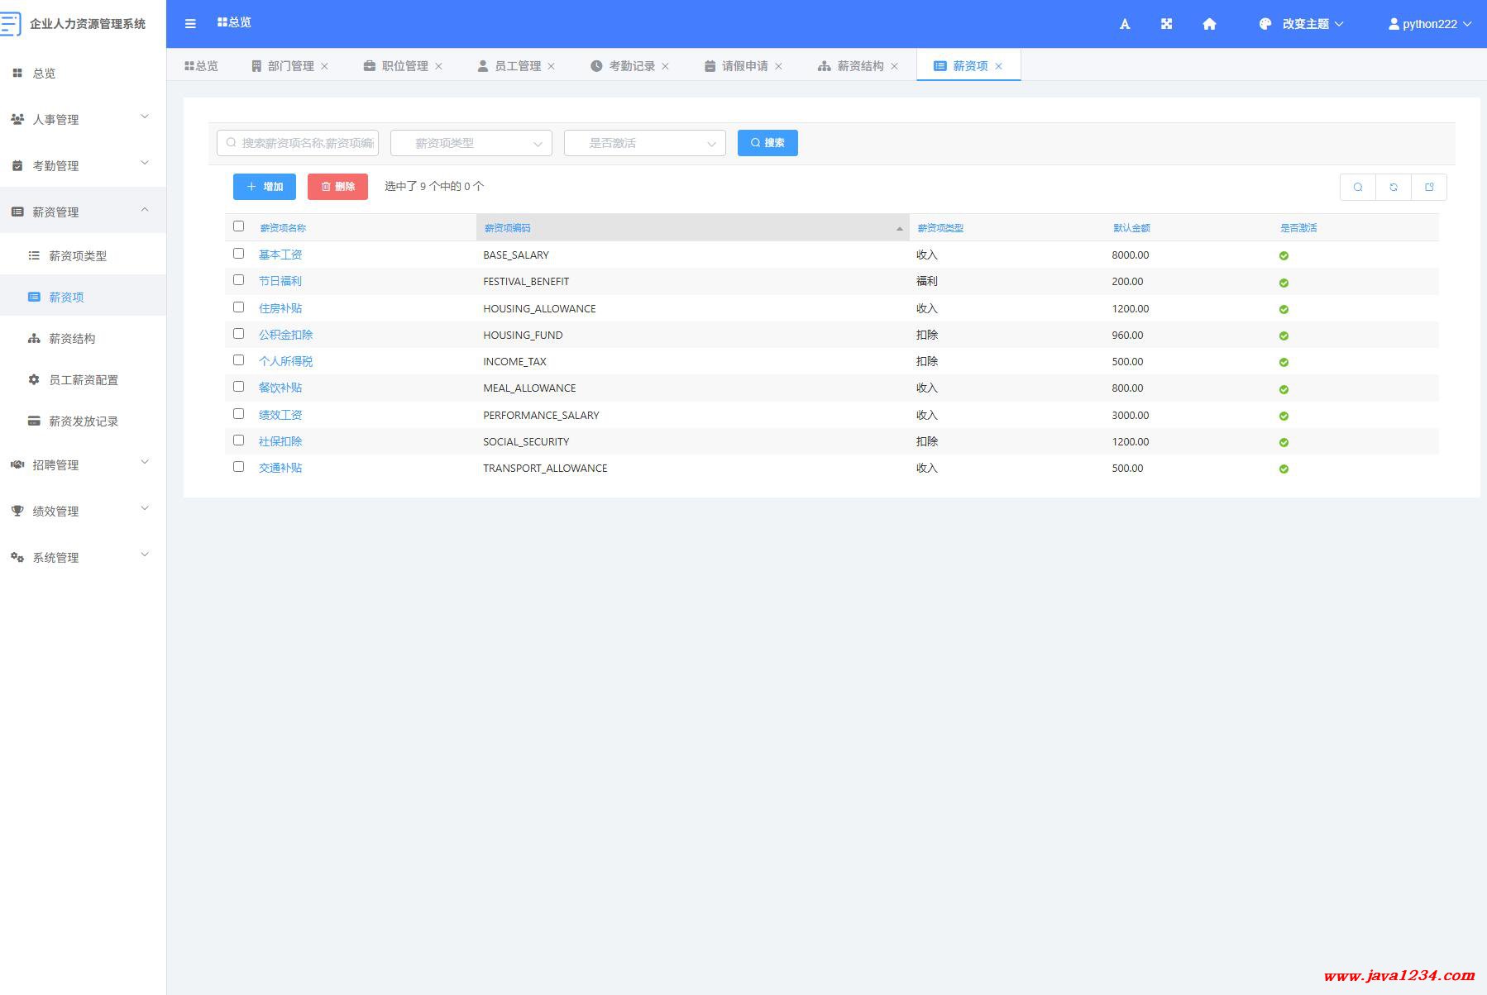Toggle fullscreen with the expand icon
Viewport: 1487px width, 995px height.
pos(1166,24)
